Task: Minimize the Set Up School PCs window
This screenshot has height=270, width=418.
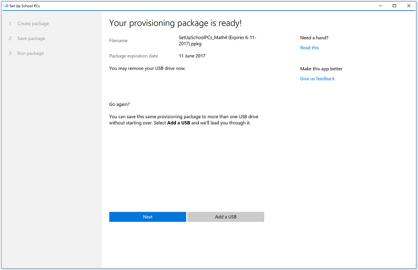Action: point(381,6)
